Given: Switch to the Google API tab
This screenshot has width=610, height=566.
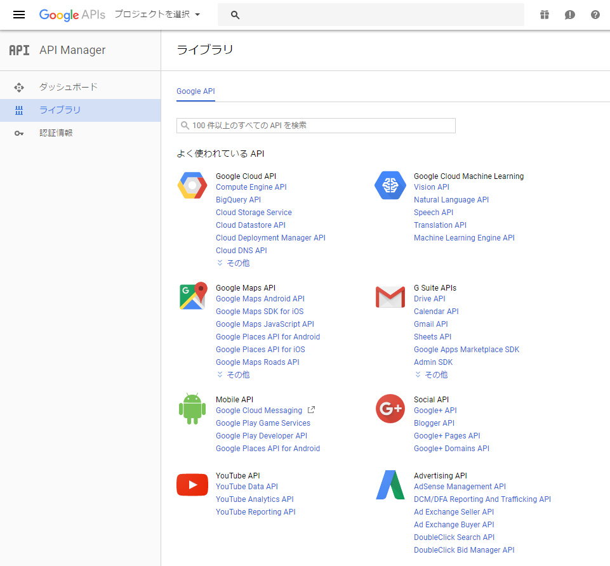Looking at the screenshot, I should [x=196, y=91].
